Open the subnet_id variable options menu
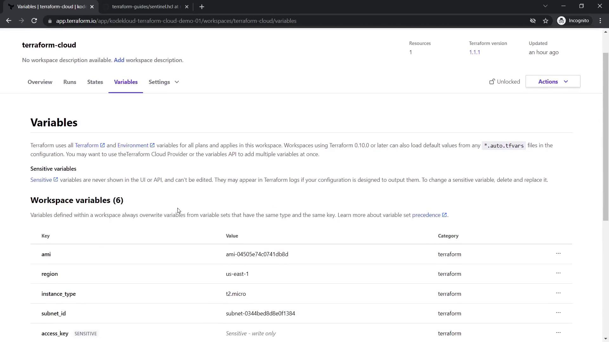Image resolution: width=609 pixels, height=342 pixels. (558, 313)
